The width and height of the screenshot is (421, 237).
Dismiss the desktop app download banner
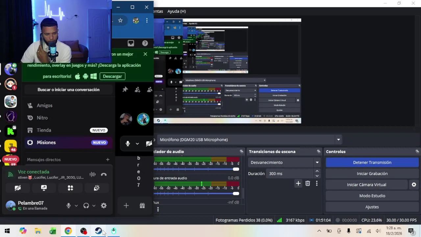[x=145, y=54]
